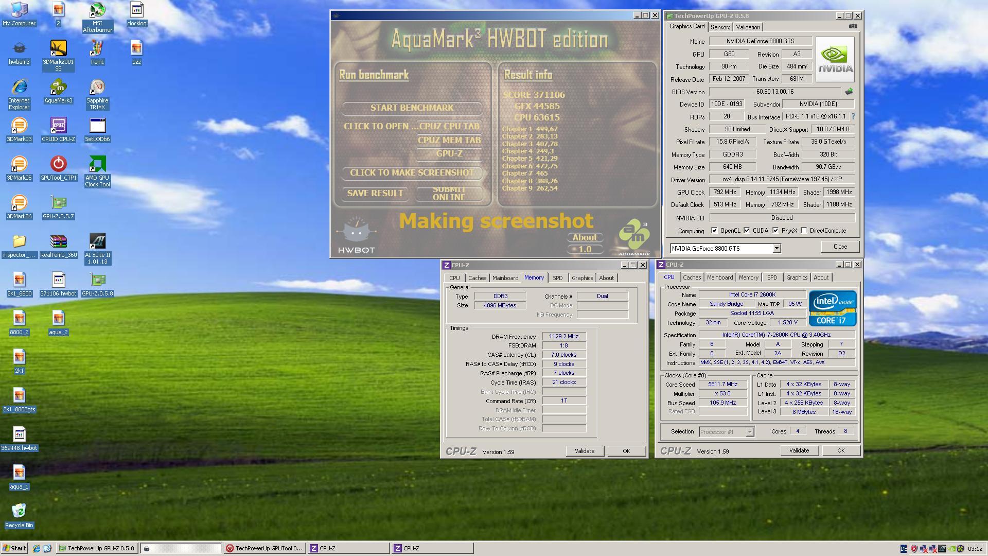Open the Recycle Bin
Viewport: 988px width, 556px height.
[19, 516]
